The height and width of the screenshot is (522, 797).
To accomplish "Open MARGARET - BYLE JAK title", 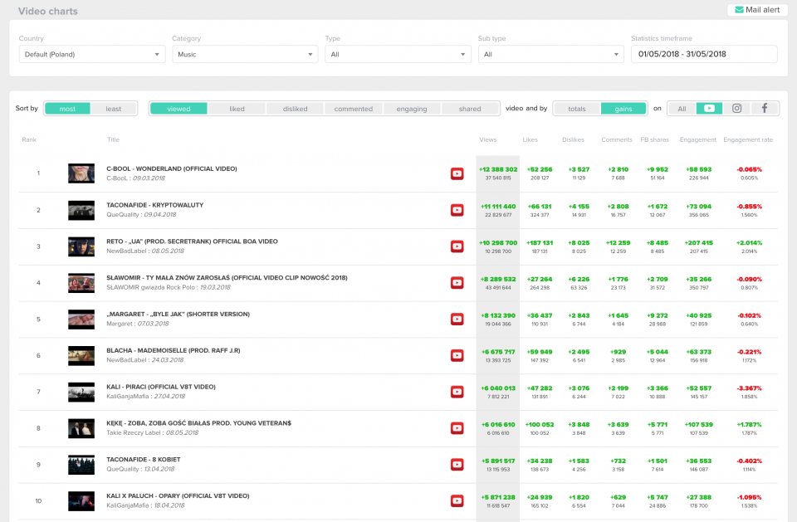I will tap(178, 315).
